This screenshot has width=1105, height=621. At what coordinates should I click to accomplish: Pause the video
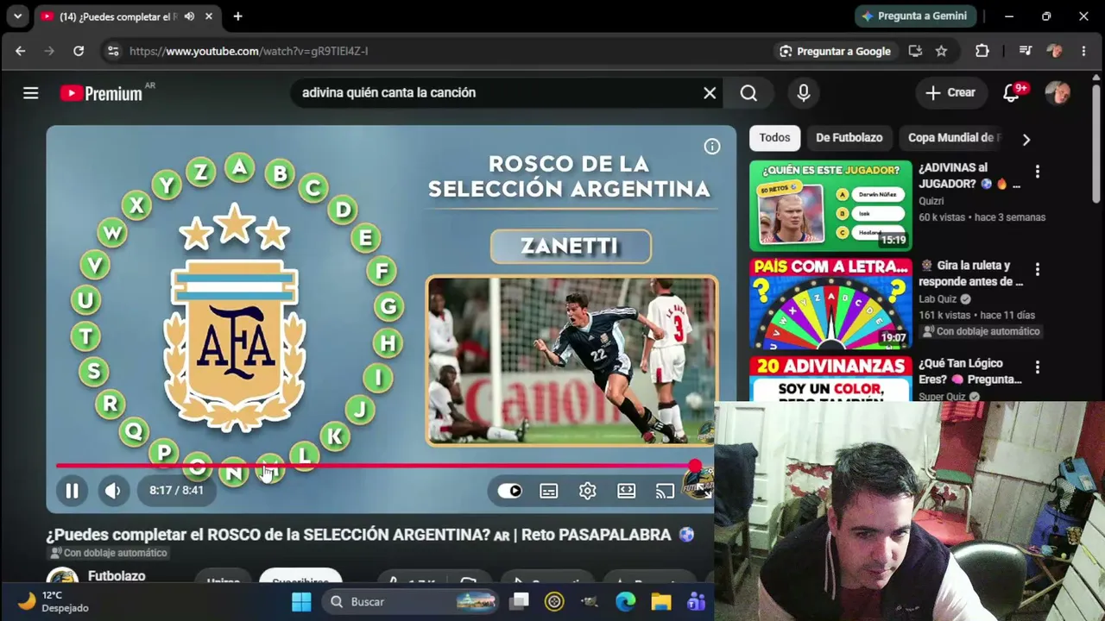coord(72,491)
